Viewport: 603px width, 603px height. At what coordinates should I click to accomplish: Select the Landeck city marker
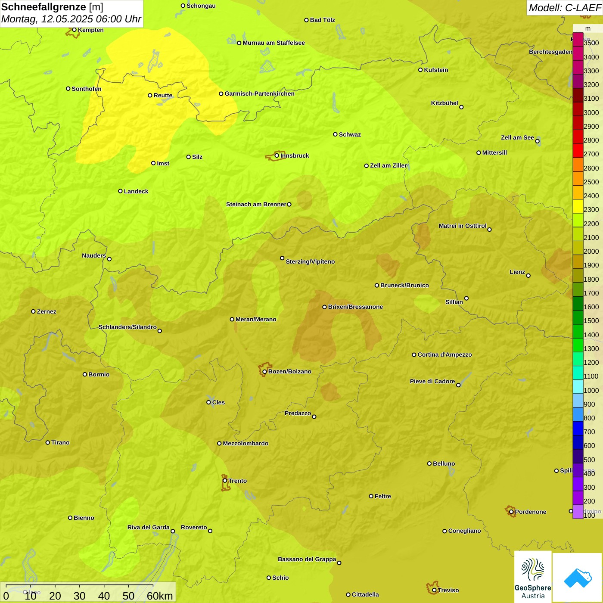120,191
